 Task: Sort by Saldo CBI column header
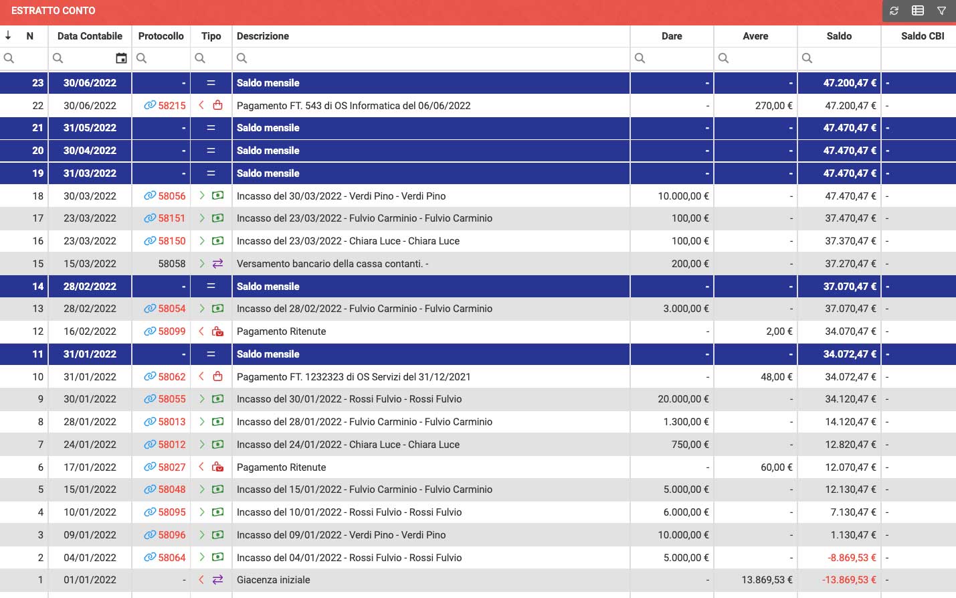[x=923, y=36]
